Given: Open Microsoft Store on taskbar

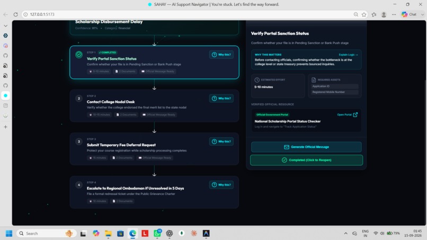Looking at the screenshot, I should 120,234.
